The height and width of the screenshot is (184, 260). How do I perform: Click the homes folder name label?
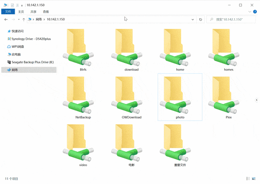click(228, 69)
